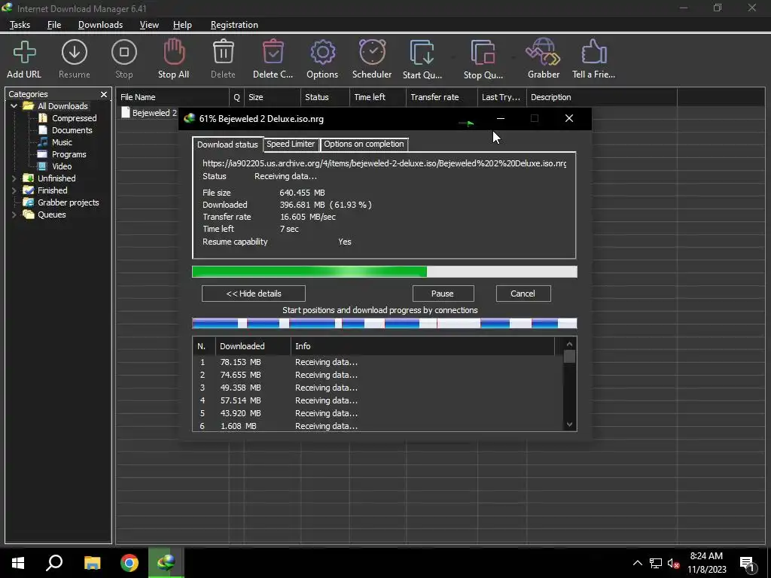771x578 pixels.
Task: Switch to the Download status tab
Action: [x=227, y=144]
